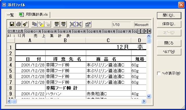Click the previous sheet tab arrow
The width and height of the screenshot is (186, 110).
pyautogui.click(x=142, y=31)
